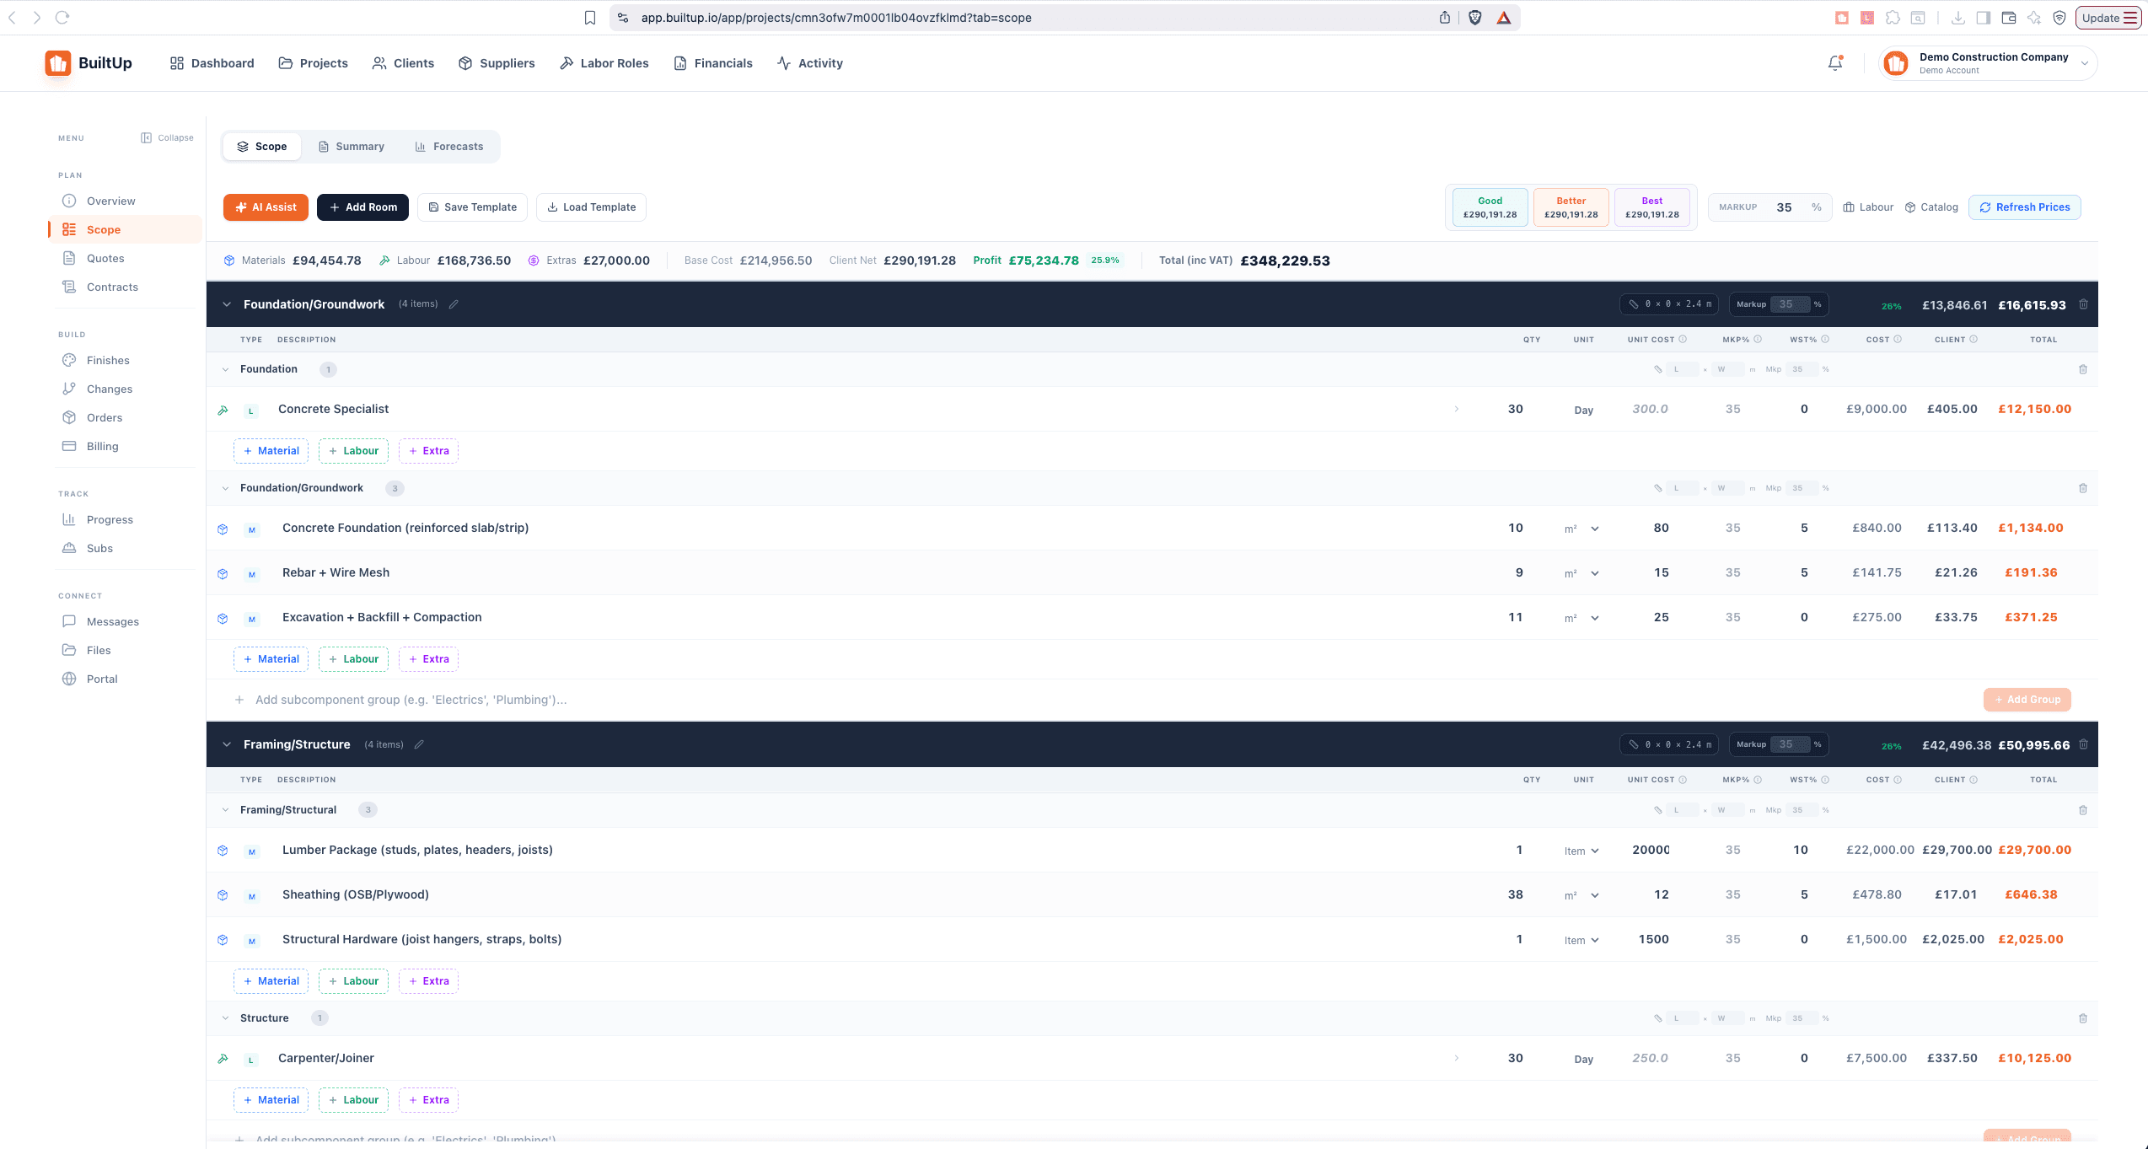The width and height of the screenshot is (2148, 1149).
Task: Open Progress under the Track section
Action: 110,519
